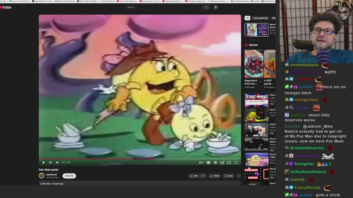Skip to the next video

pos(50,163)
